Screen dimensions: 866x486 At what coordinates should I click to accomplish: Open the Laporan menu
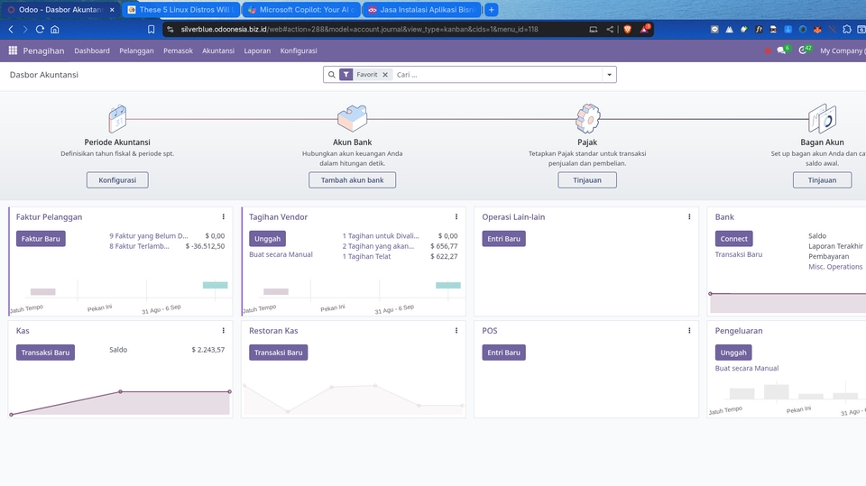pos(257,51)
